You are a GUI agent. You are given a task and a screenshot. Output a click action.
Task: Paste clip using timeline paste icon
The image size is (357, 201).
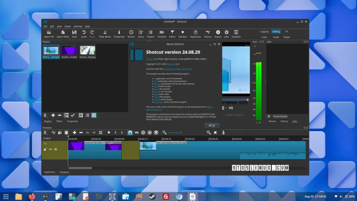coord(66,132)
